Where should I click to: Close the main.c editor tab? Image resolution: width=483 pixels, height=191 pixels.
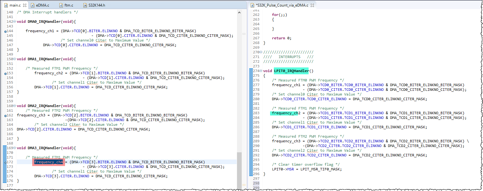click(x=25, y=5)
